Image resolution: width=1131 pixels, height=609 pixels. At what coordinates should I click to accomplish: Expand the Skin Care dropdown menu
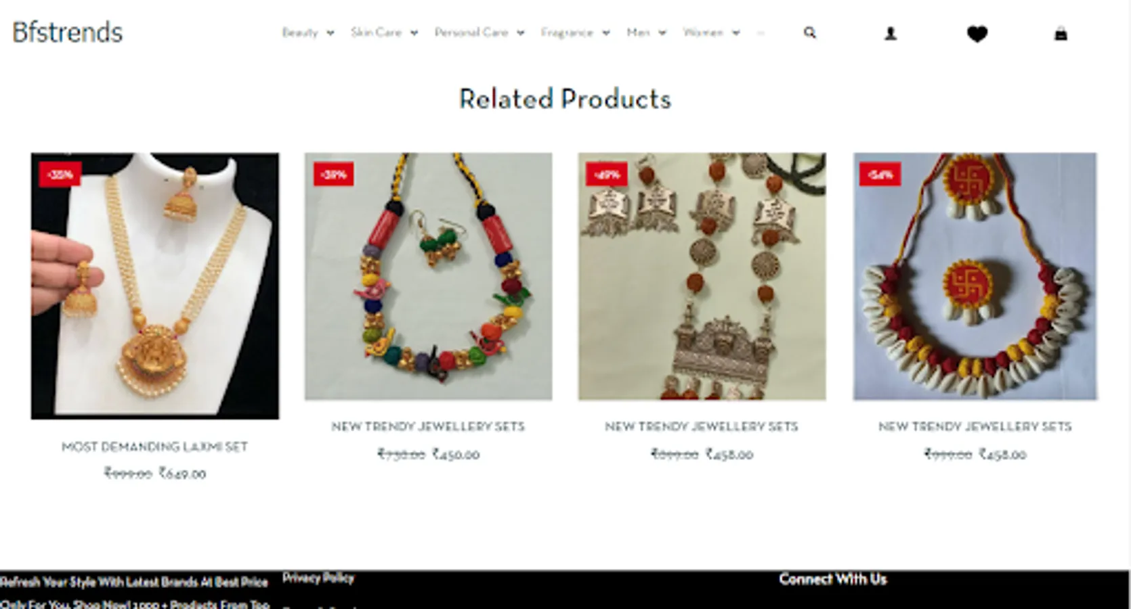coord(384,32)
